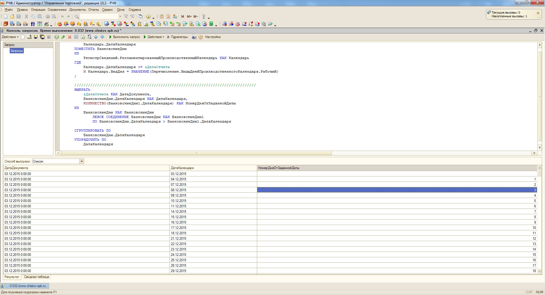Click the green pencil Edit icon
Screen dimensions: 545x295
[x=63, y=37]
